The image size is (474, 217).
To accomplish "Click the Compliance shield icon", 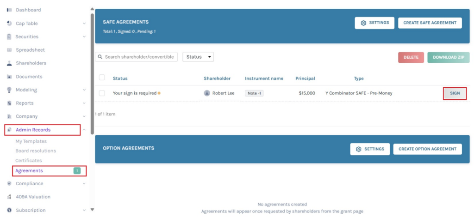I will [9, 183].
